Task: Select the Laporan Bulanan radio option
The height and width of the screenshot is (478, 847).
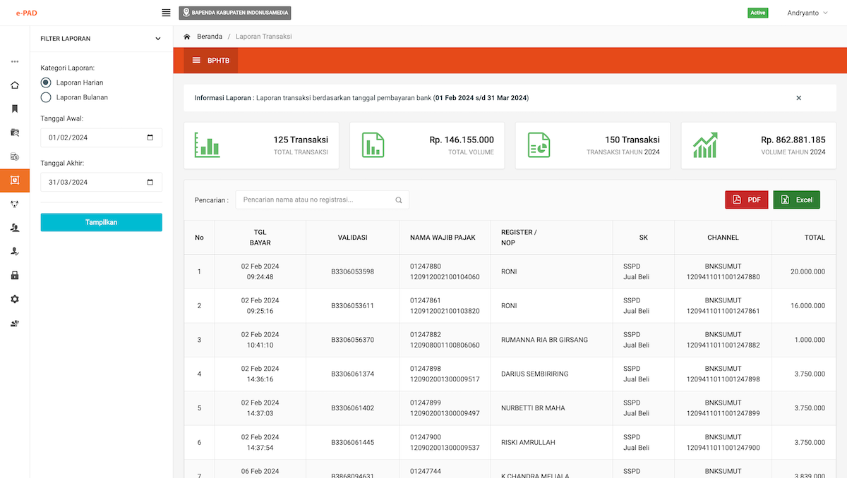Action: tap(46, 97)
